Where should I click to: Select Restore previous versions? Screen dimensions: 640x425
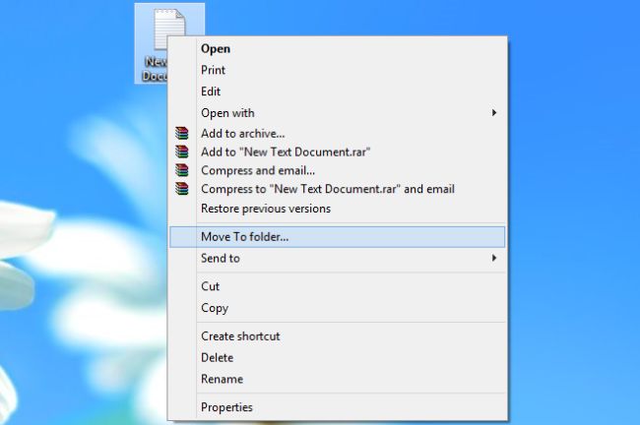[x=338, y=209]
